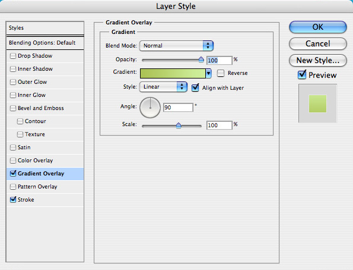
Task: Click the Angle value input field
Action: 178,108
